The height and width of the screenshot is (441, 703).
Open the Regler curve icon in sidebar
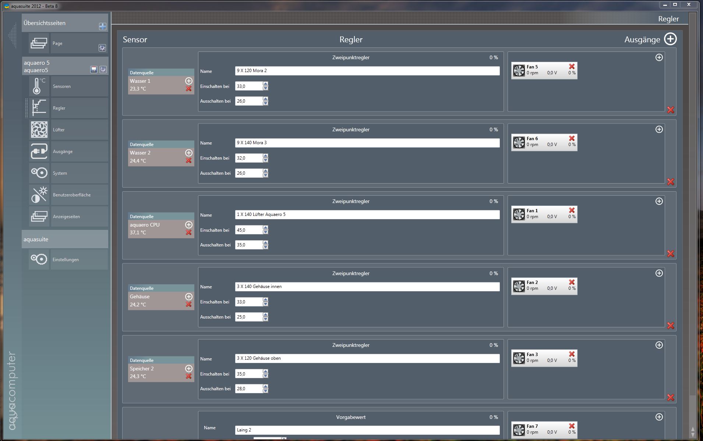pos(39,108)
